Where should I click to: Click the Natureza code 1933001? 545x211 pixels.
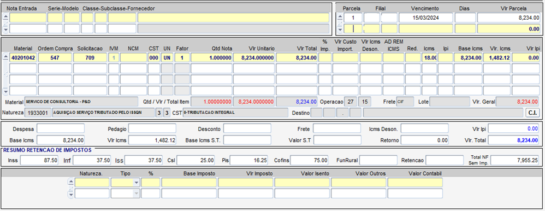(38, 113)
